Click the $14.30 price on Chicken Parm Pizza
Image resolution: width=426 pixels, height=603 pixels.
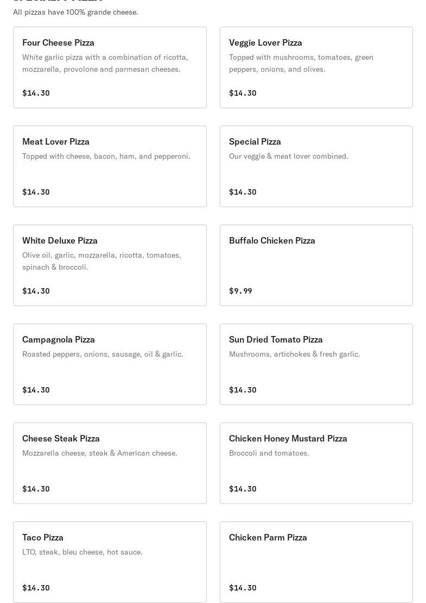click(243, 588)
